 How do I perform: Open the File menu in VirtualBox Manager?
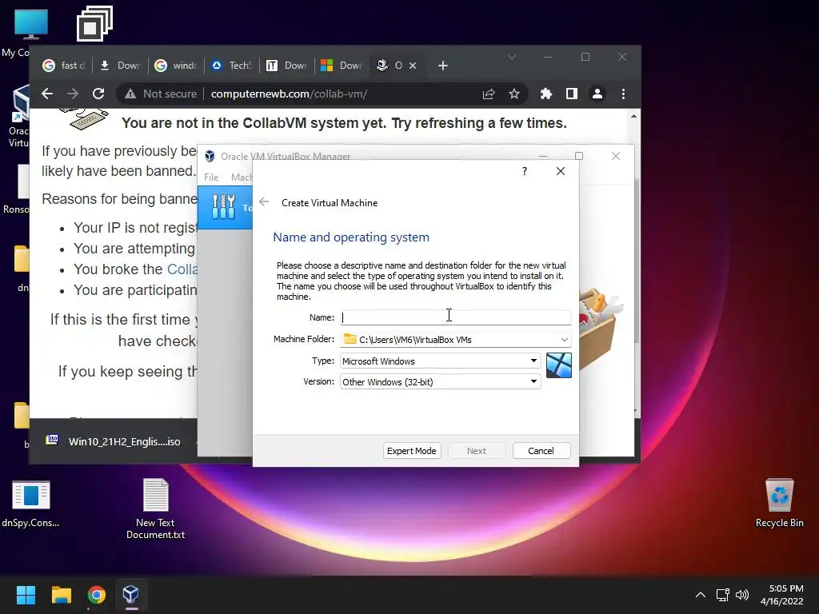pos(211,177)
